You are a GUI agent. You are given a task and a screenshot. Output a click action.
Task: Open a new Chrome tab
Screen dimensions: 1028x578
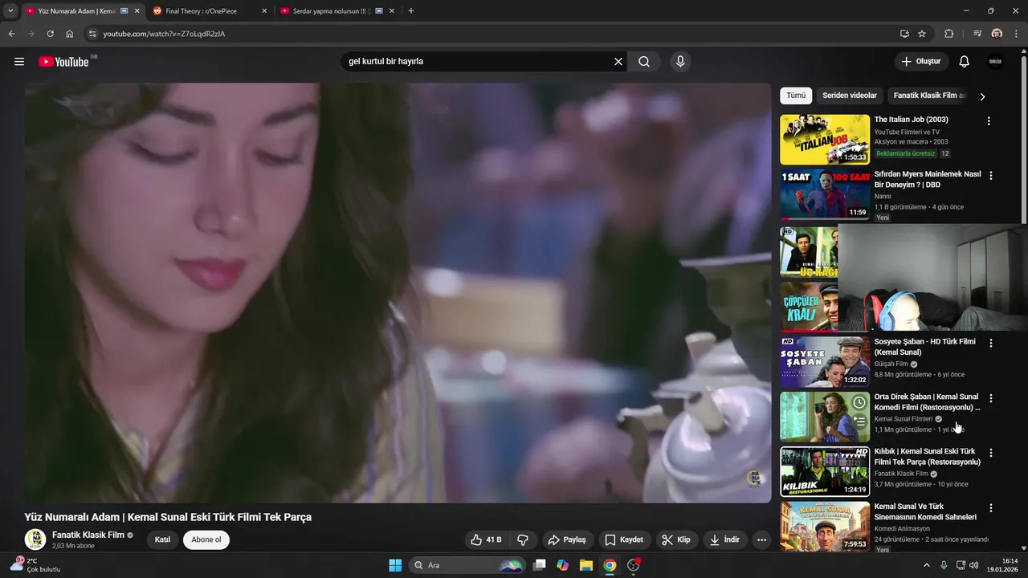[x=411, y=11]
